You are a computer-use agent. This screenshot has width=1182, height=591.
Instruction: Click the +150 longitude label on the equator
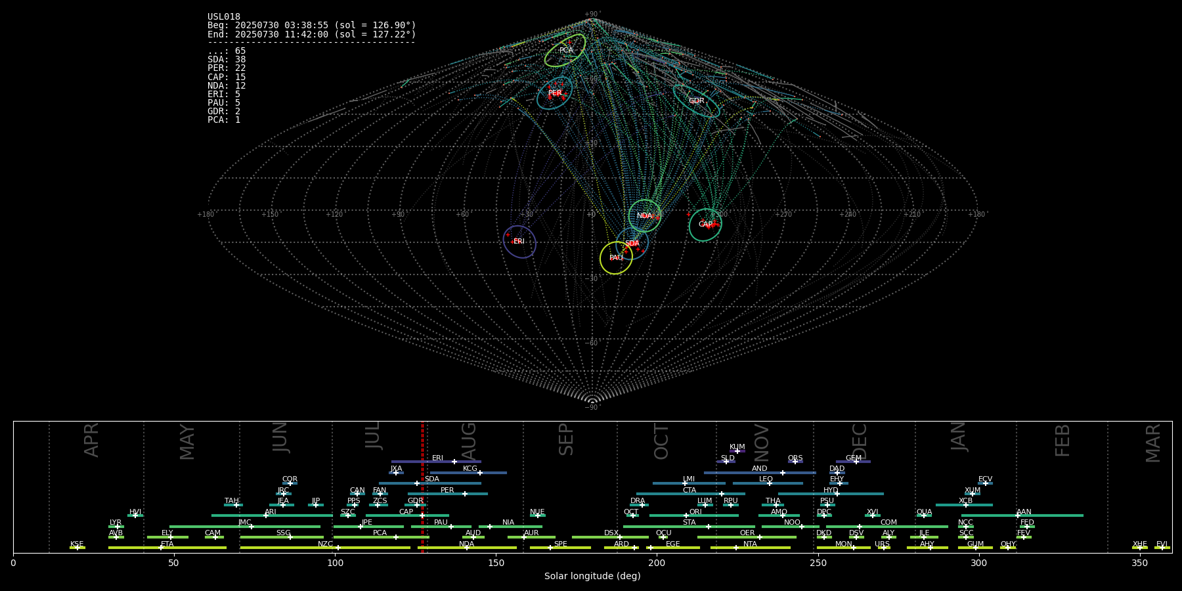(x=270, y=215)
